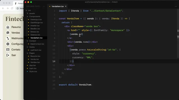Screen dimensions: 179x100
Task: Open Venda.tsx in explorer
Action: 34,59
